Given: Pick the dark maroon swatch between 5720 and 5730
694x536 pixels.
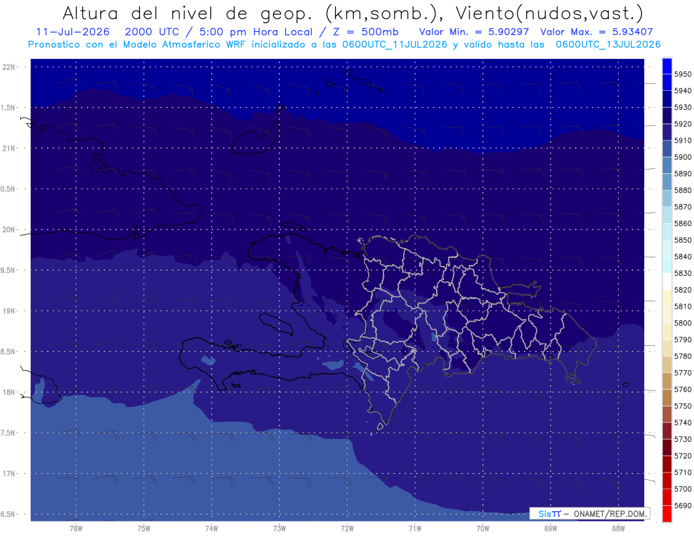Looking at the screenshot, I should [666, 448].
